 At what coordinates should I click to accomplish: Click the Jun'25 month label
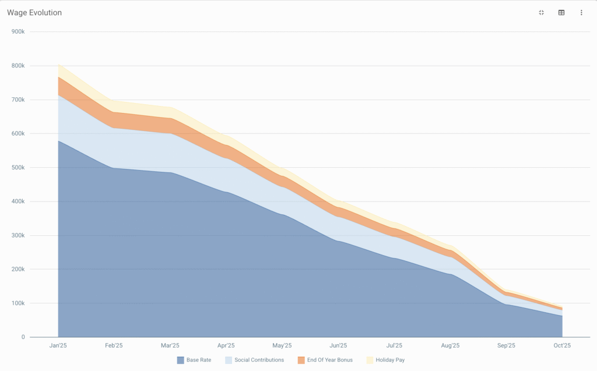(x=338, y=345)
